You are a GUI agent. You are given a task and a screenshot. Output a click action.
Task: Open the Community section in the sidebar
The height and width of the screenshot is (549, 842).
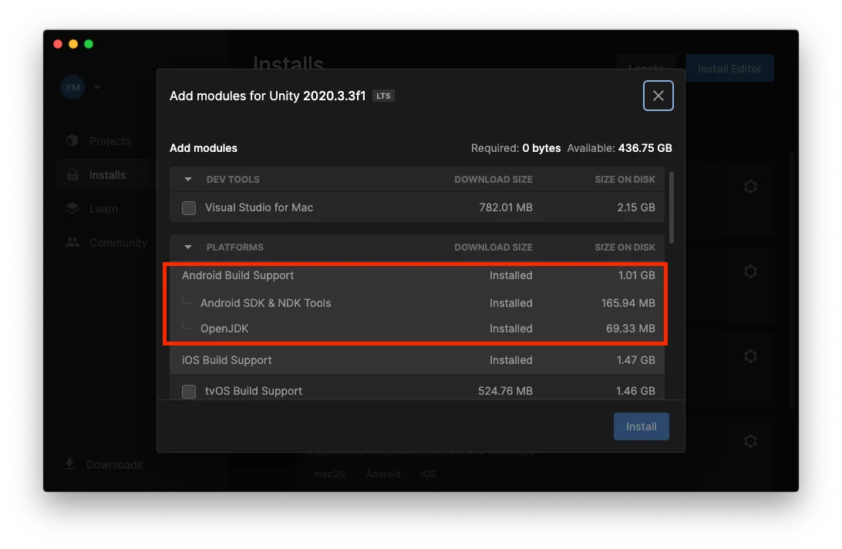click(106, 243)
